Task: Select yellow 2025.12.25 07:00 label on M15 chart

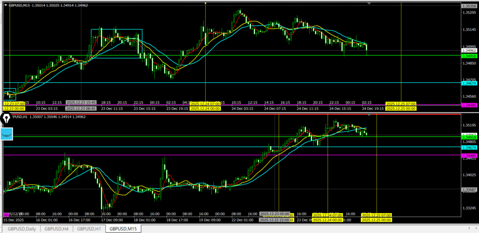Action: coord(401,103)
